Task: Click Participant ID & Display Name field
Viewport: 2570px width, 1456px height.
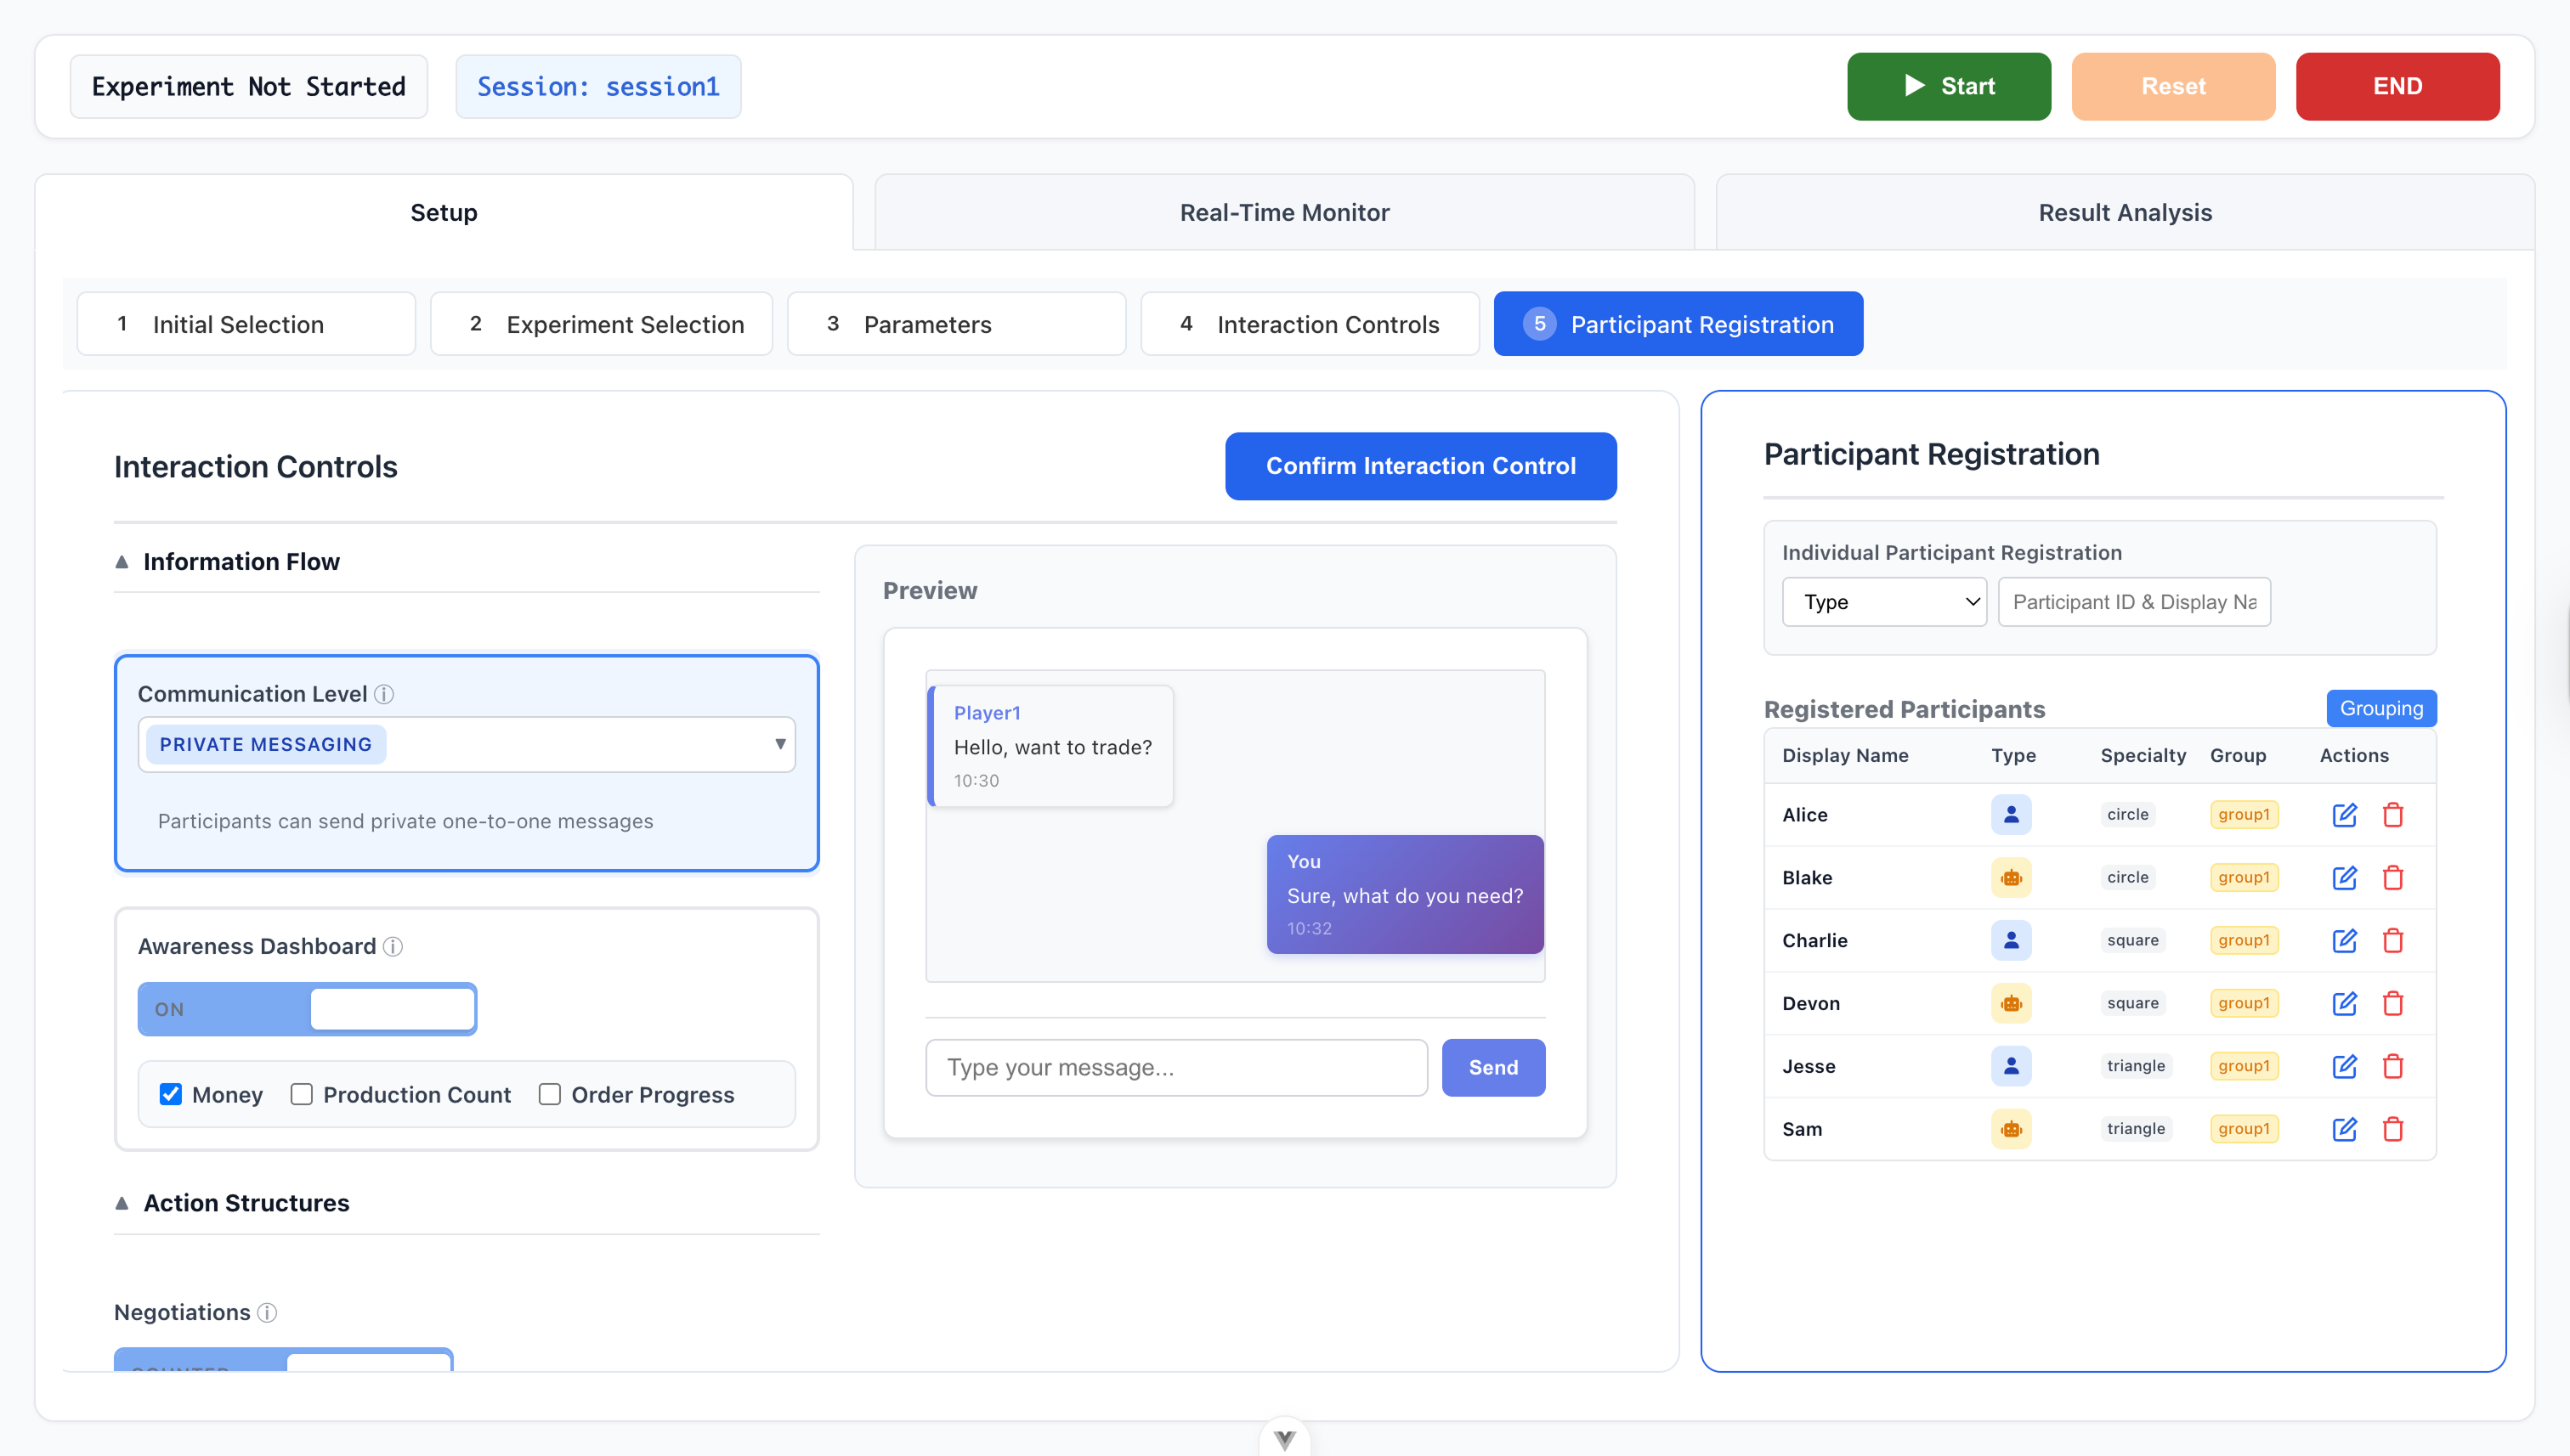Action: (x=2133, y=602)
